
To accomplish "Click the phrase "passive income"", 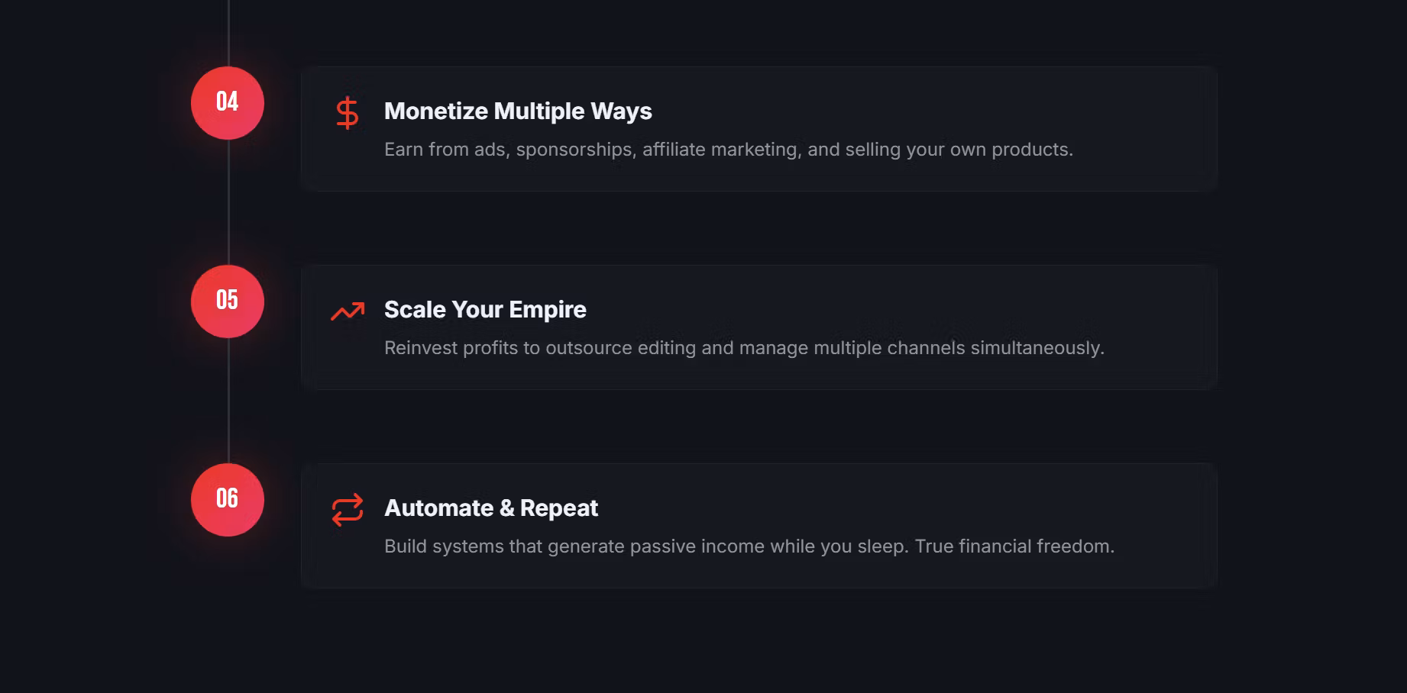I will (x=697, y=546).
